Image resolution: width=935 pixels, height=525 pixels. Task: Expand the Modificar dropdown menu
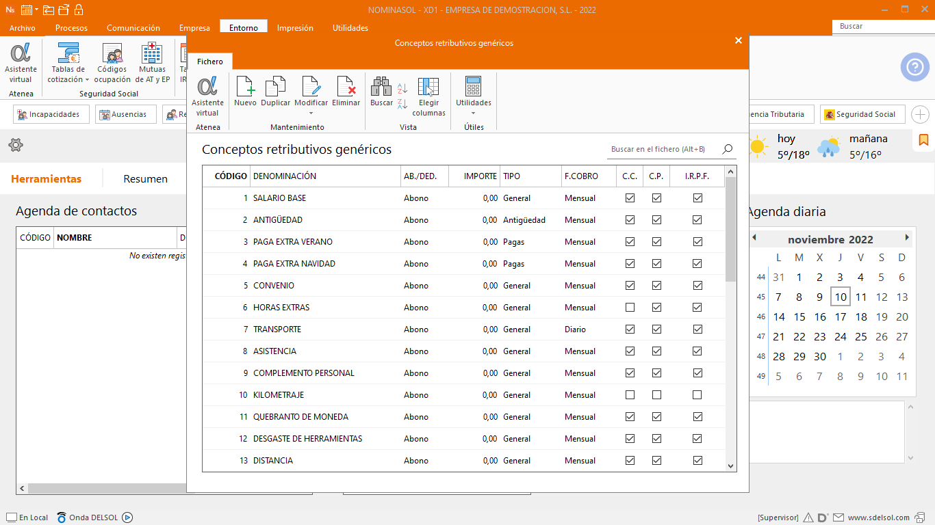pyautogui.click(x=311, y=113)
